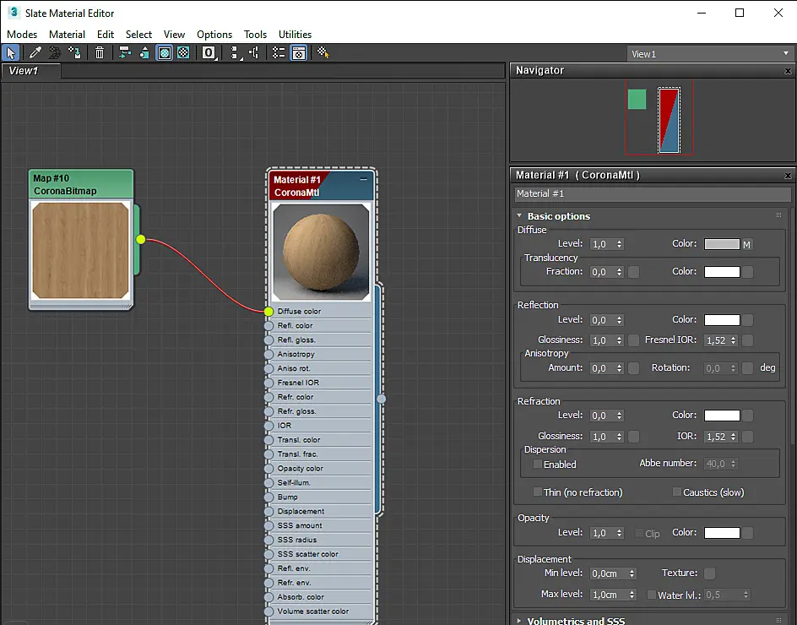Click the Reflection Color swatch
797x625 pixels.
pyautogui.click(x=722, y=320)
